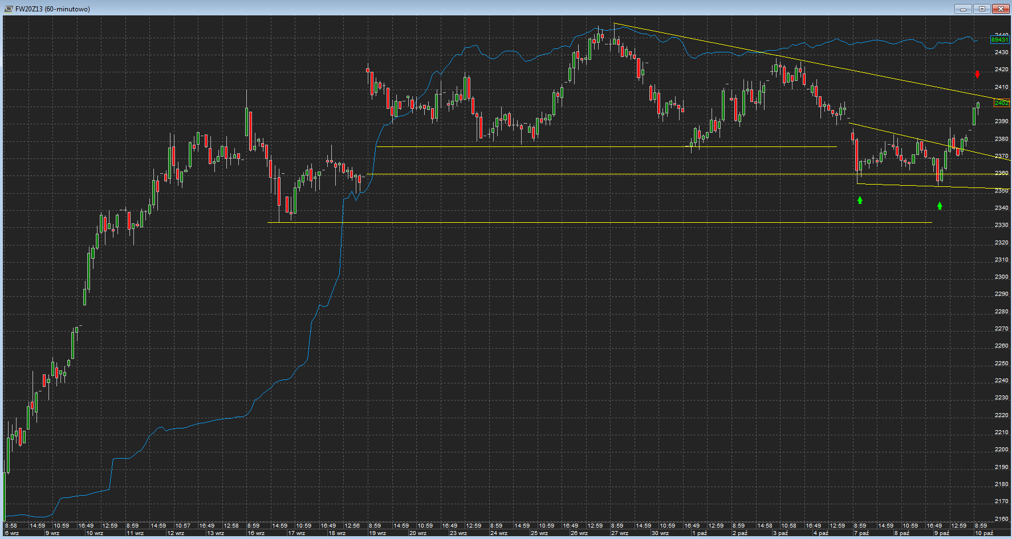Click the 2402 current price label

pyautogui.click(x=1001, y=103)
